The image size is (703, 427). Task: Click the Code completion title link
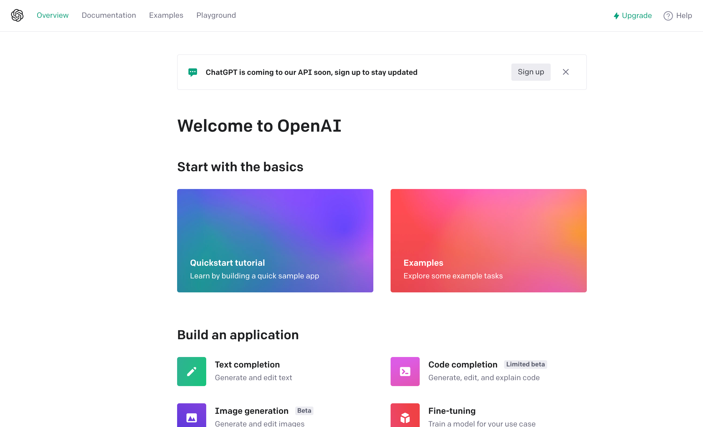click(463, 365)
